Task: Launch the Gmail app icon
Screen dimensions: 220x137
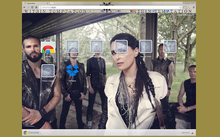Action: tap(121, 47)
